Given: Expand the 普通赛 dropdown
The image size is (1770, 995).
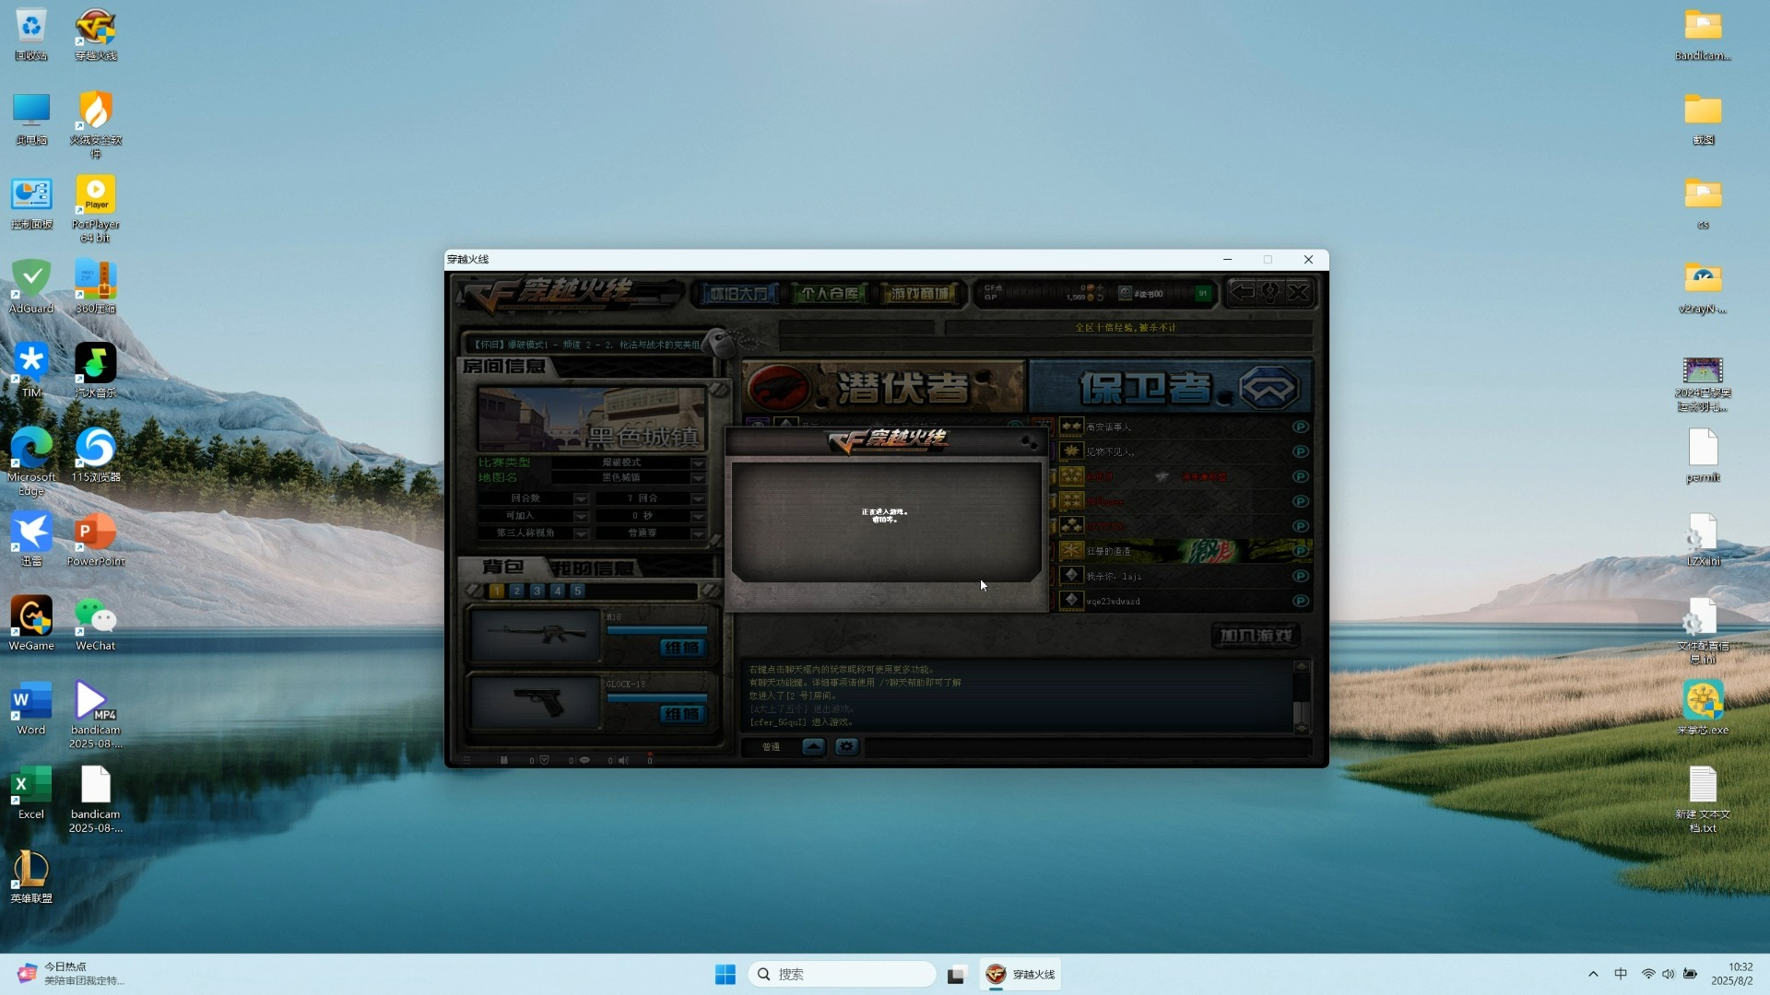Looking at the screenshot, I should [698, 533].
